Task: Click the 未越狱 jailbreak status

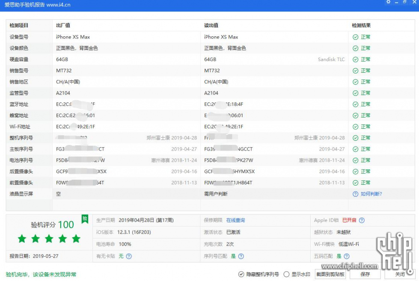Action: click(x=344, y=232)
